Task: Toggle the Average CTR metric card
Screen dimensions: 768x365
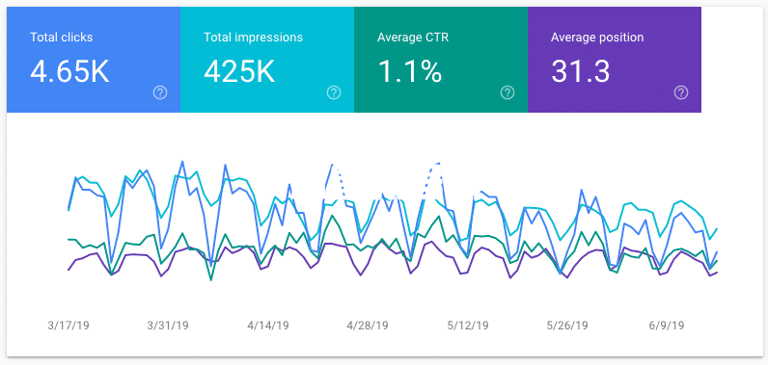Action: tap(441, 60)
